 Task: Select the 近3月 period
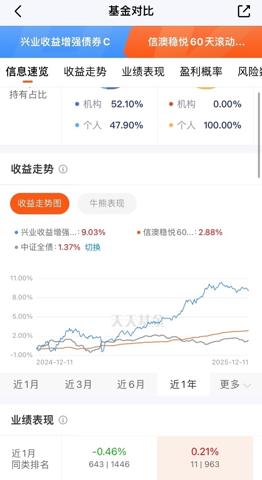78,384
